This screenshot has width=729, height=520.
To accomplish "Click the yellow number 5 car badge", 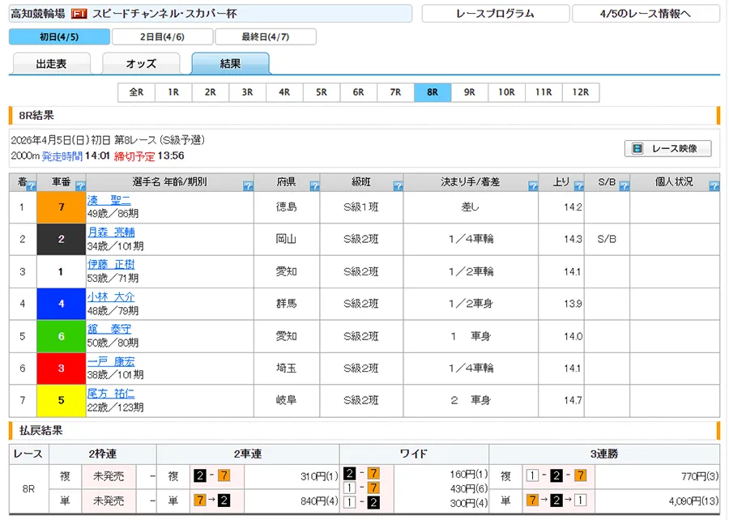I will 61,401.
